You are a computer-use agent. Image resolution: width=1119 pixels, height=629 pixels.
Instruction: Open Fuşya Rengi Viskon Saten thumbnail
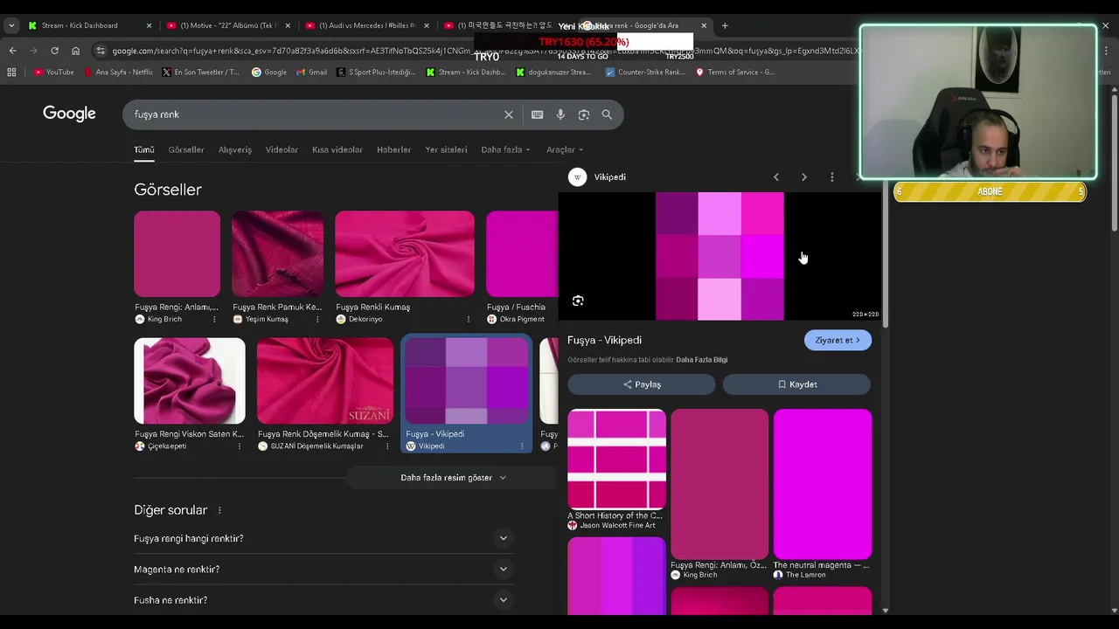(190, 381)
